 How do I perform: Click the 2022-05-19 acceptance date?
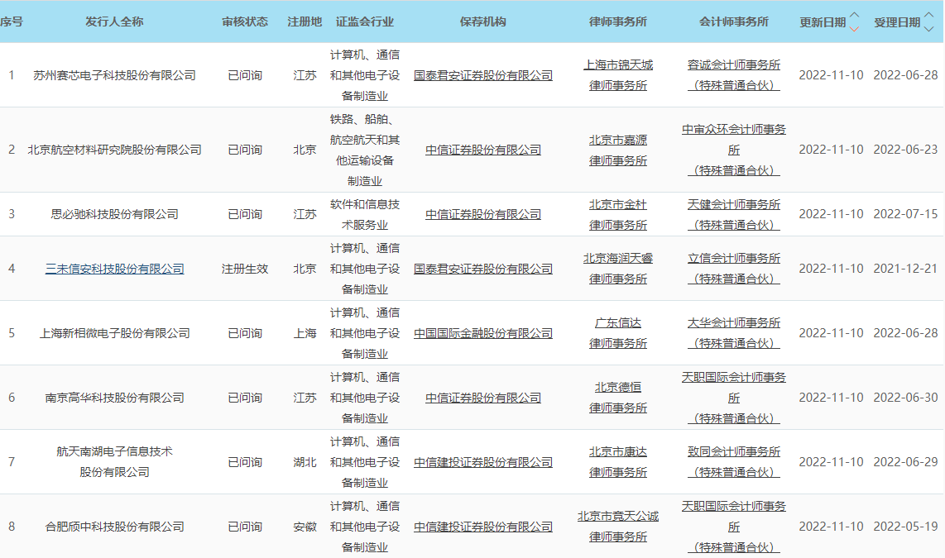pos(905,526)
